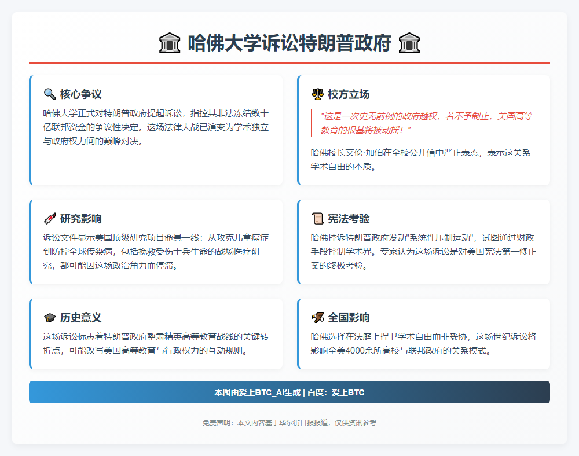Select the heading 校方立场
The image size is (579, 456).
(x=349, y=94)
